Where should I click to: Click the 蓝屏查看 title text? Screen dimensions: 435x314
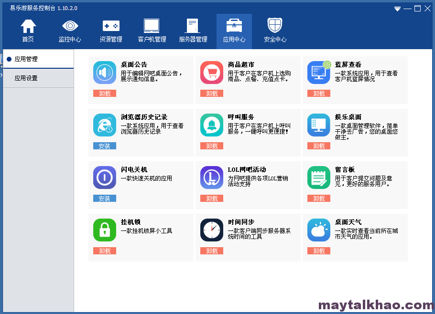coord(348,64)
